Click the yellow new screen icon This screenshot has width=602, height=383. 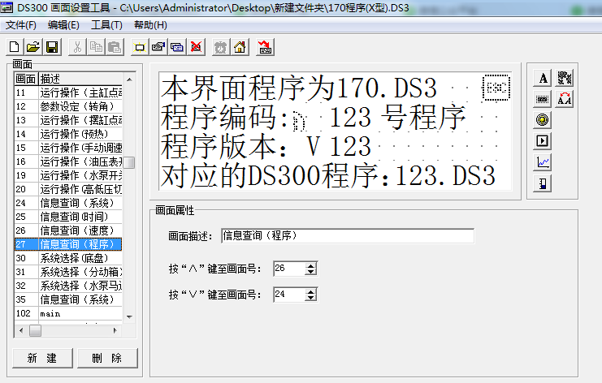tap(140, 47)
